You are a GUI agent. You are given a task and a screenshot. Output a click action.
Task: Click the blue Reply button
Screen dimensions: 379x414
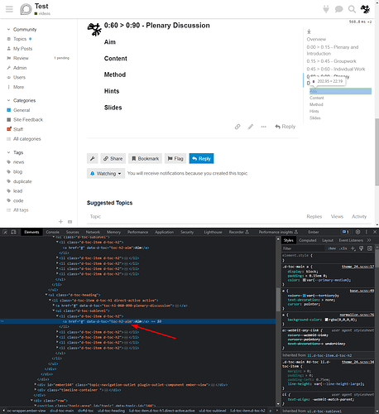pyautogui.click(x=201, y=159)
